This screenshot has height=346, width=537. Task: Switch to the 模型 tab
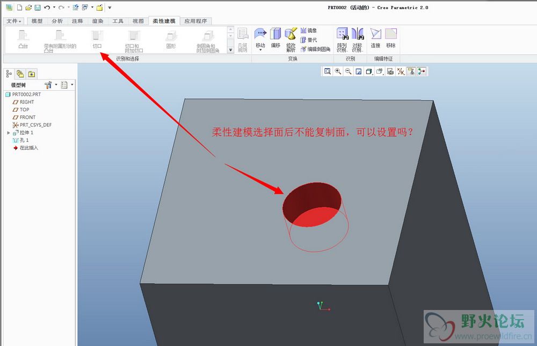[x=37, y=21]
